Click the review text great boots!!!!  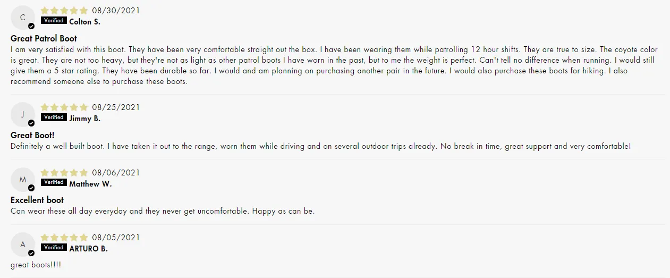(x=36, y=265)
